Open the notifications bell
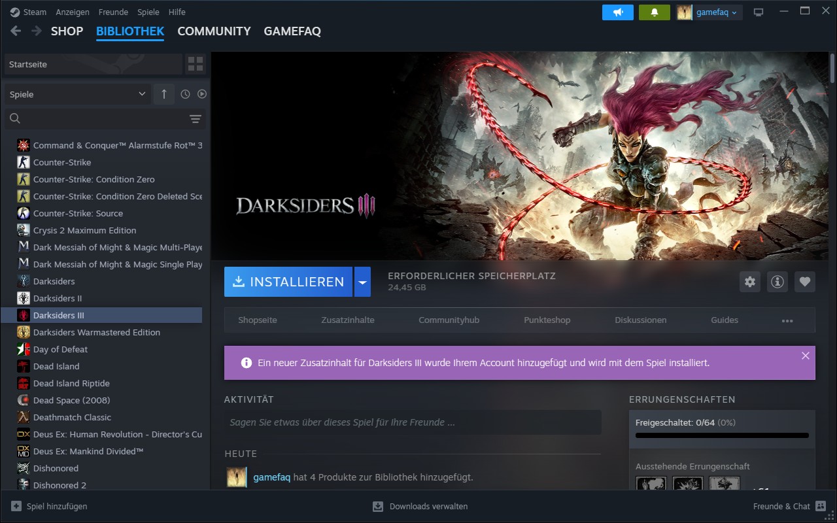837x523 pixels. point(655,12)
